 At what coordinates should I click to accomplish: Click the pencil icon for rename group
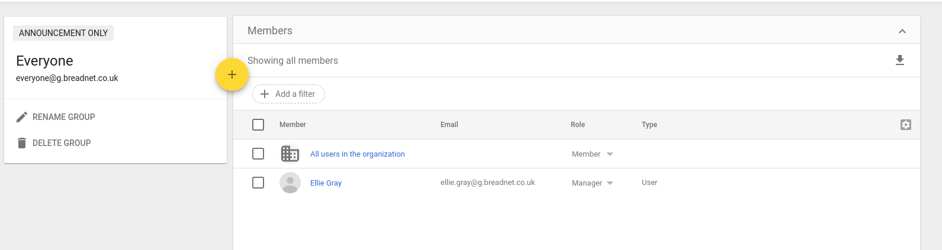coord(22,117)
